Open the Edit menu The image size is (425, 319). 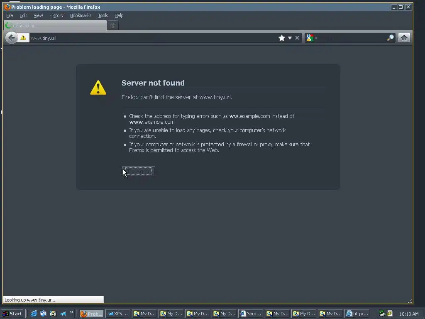pyautogui.click(x=23, y=15)
